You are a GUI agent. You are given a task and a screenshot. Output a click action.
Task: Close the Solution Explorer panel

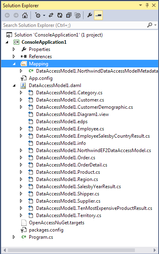pyautogui.click(x=154, y=5)
